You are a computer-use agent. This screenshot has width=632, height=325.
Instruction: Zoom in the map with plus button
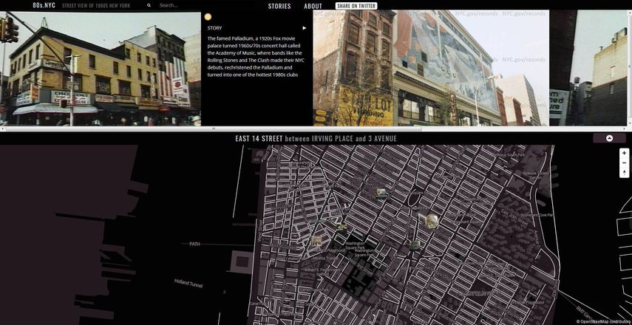click(624, 153)
